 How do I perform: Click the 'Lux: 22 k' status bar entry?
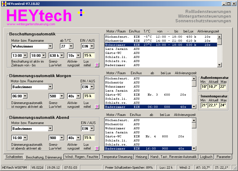(166, 168)
